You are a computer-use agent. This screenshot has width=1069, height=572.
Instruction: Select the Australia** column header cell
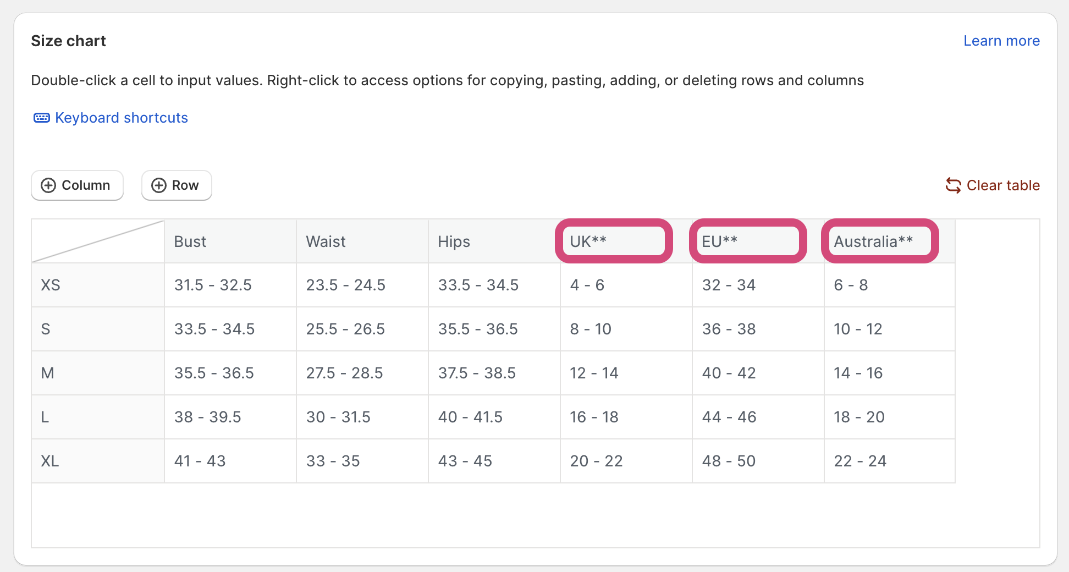[890, 241]
